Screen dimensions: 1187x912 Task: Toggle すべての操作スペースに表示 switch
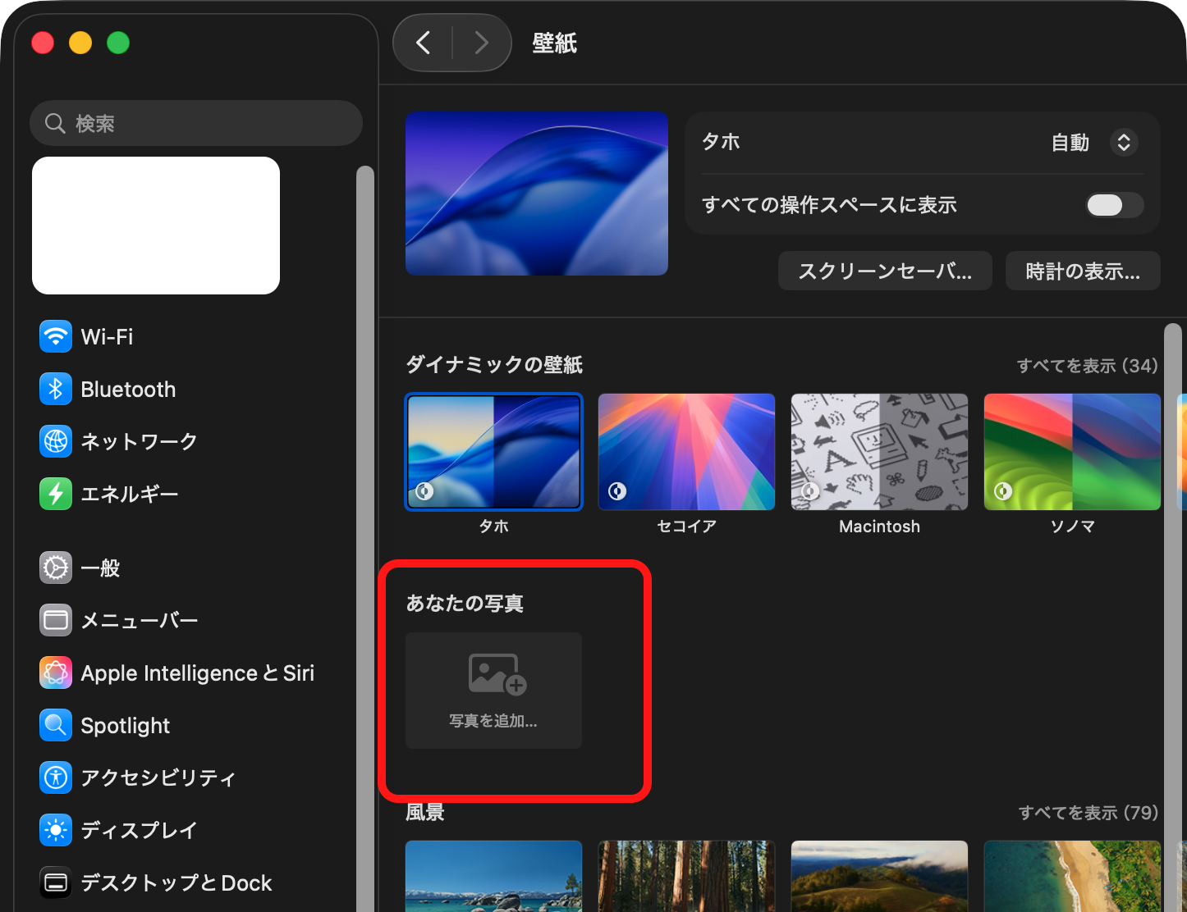(1114, 205)
